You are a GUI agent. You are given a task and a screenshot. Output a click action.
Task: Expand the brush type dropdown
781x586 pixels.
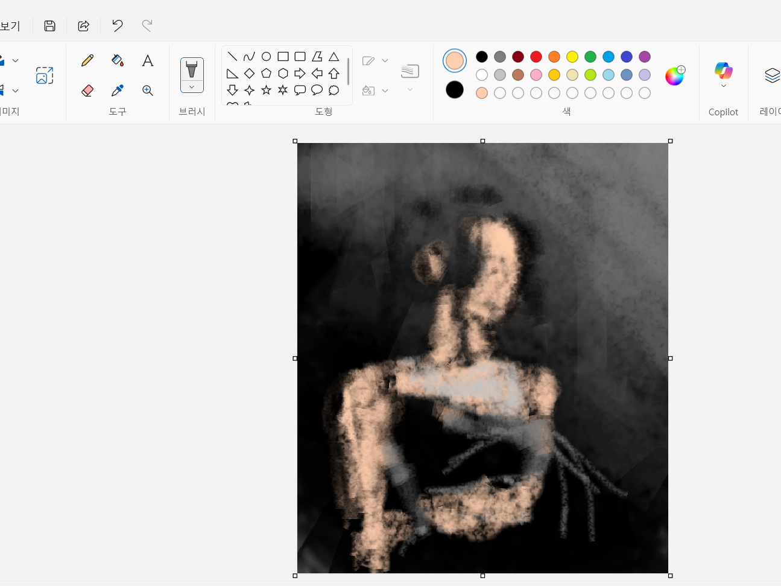click(192, 87)
